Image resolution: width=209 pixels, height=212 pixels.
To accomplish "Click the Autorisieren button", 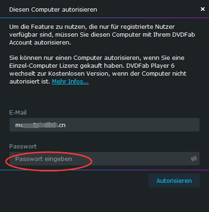I will [x=174, y=180].
